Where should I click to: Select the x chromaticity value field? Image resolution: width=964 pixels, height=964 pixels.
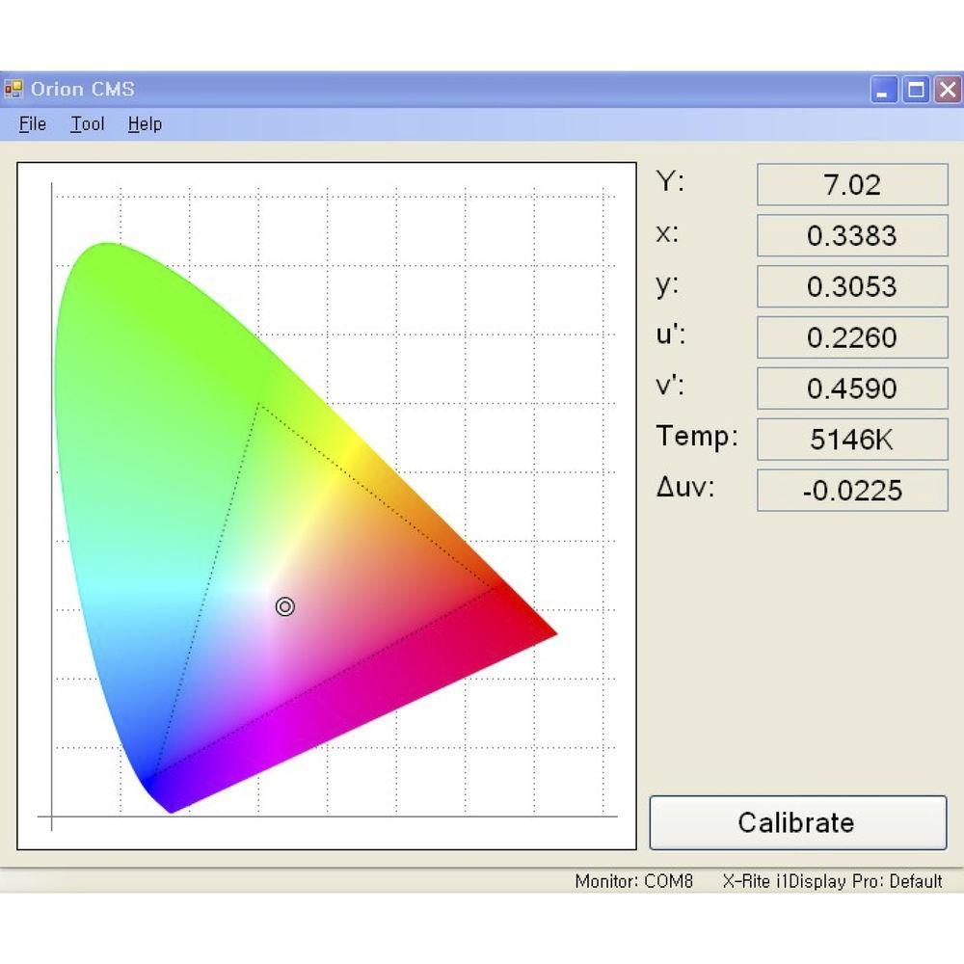click(852, 235)
